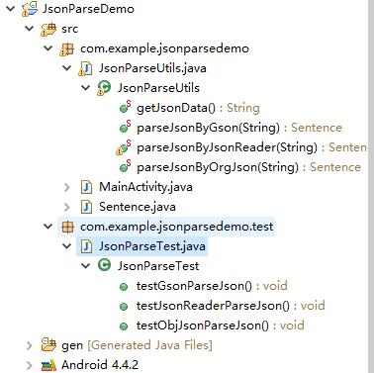Screen dimensions: 374x373
Task: Select MainActivity.java in the tree
Action: 145,187
